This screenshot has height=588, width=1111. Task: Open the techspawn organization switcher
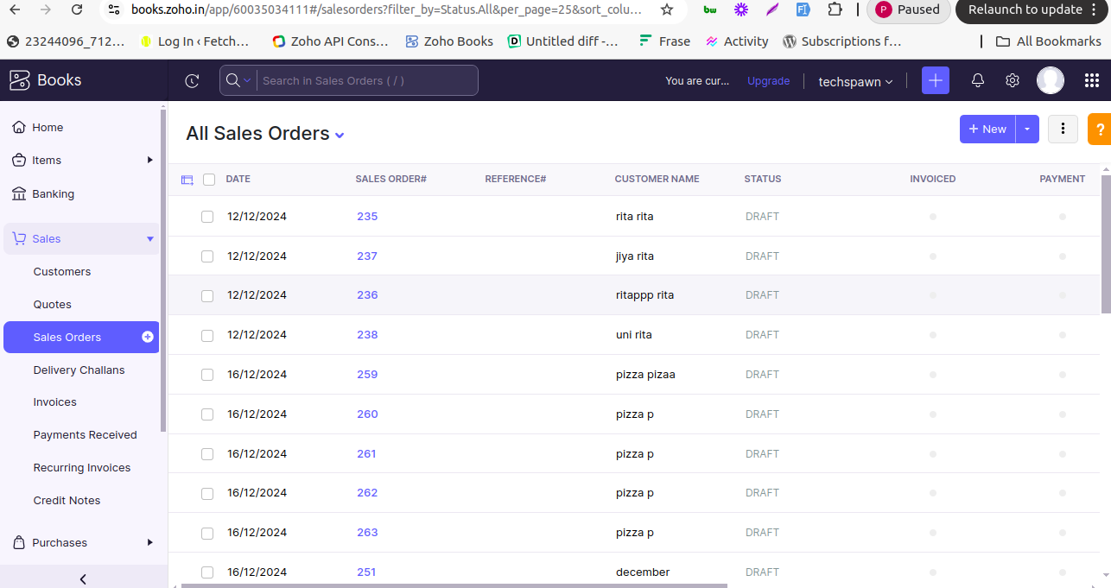pyautogui.click(x=855, y=81)
